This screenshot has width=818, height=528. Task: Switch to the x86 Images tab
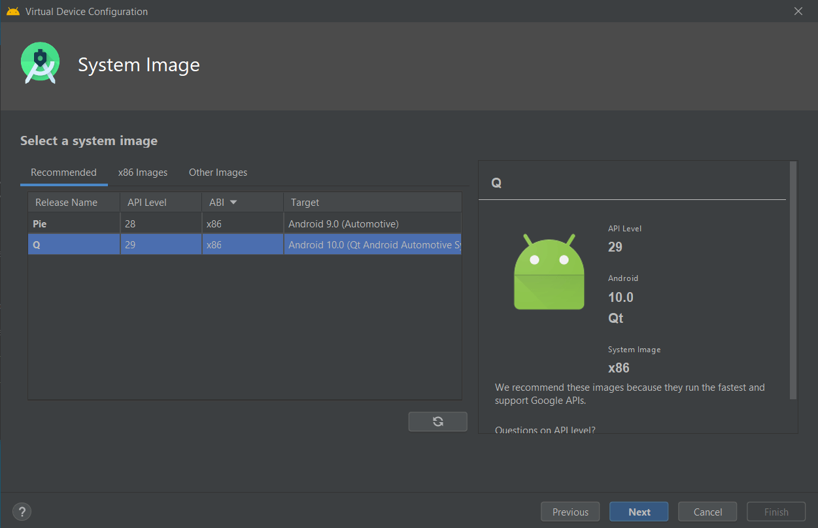click(x=143, y=173)
